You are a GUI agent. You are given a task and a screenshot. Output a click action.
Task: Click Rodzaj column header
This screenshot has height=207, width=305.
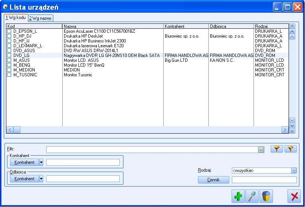(x=271, y=26)
